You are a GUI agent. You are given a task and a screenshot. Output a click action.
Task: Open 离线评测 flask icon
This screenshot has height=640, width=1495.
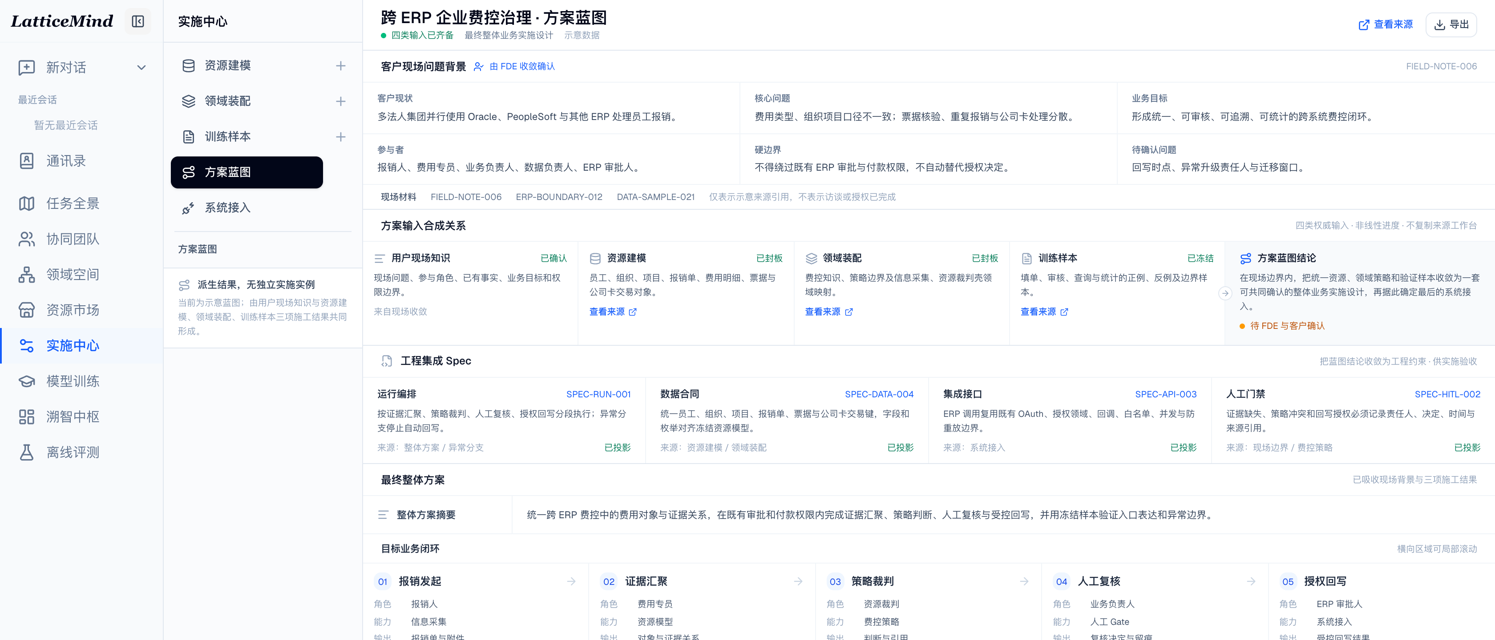[27, 453]
